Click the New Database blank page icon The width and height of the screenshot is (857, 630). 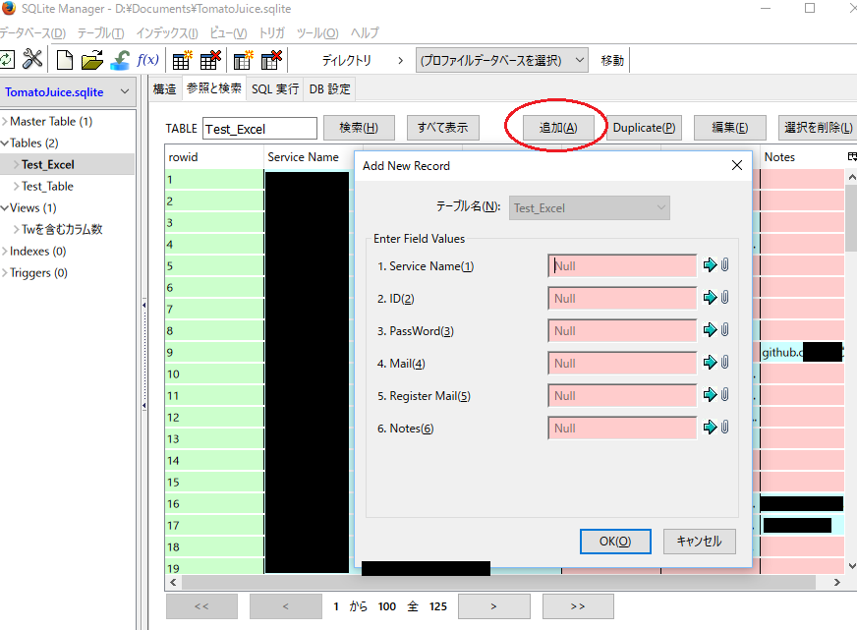pyautogui.click(x=64, y=60)
